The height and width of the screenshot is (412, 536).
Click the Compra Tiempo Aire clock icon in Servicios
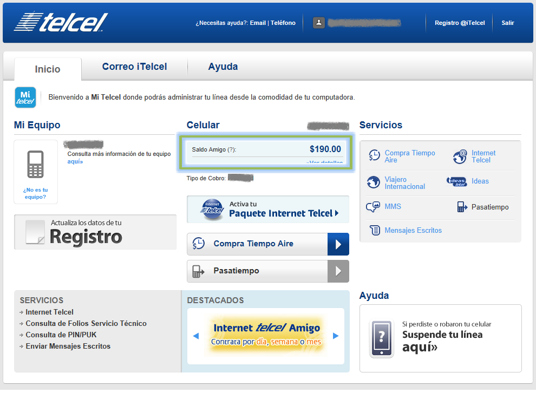pos(374,155)
